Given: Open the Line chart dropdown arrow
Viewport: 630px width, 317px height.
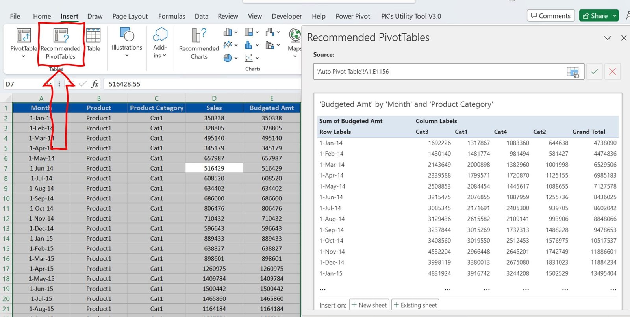Looking at the screenshot, I should 236,45.
